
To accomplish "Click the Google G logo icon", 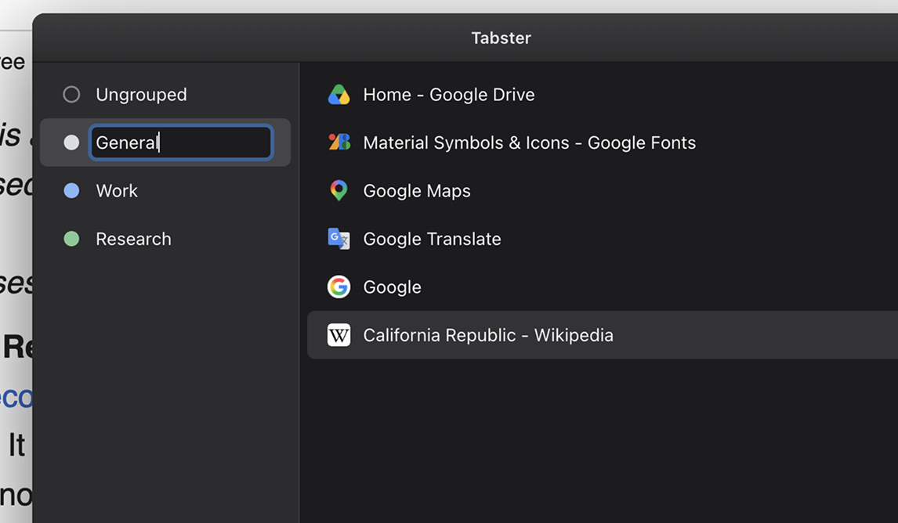I will [339, 287].
